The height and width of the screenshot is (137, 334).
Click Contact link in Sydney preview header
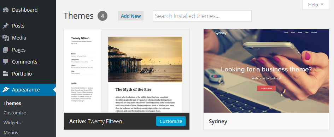click(314, 32)
